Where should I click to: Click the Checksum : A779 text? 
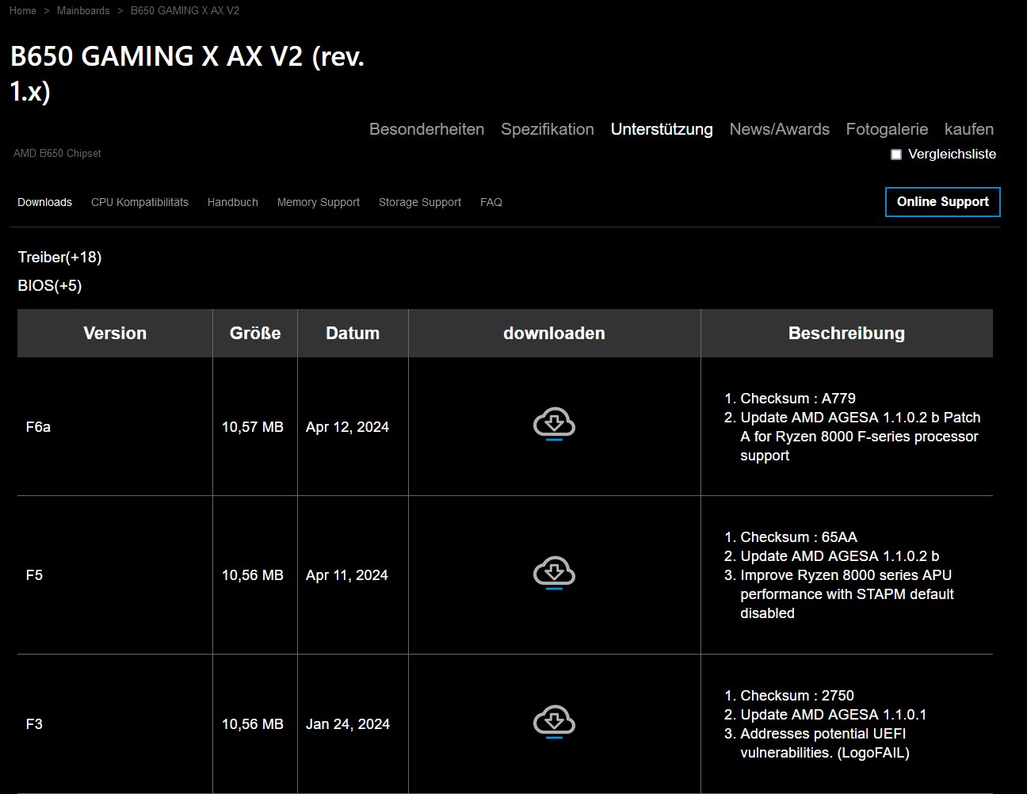798,399
